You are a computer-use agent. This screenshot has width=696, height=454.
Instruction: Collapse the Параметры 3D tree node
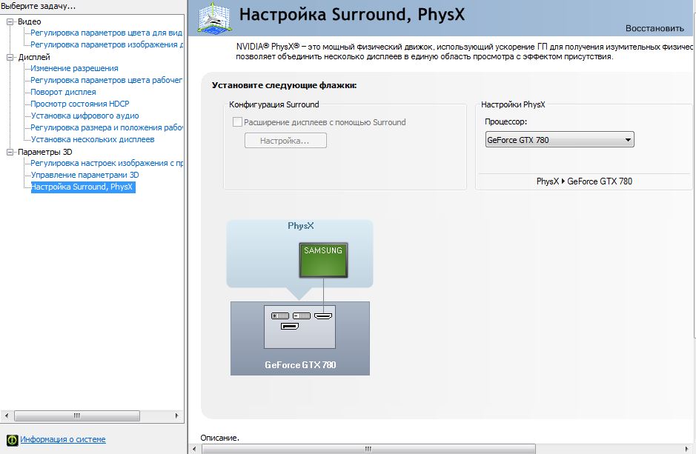[x=10, y=152]
